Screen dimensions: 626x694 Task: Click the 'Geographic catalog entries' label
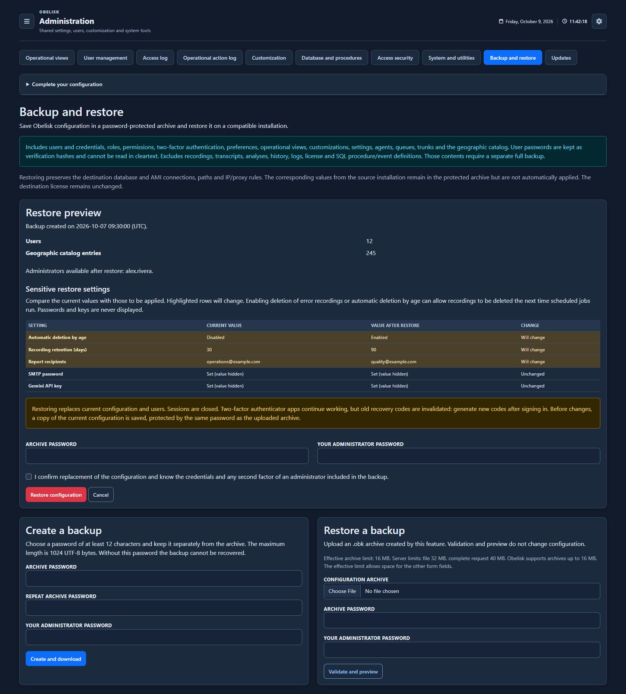63,253
